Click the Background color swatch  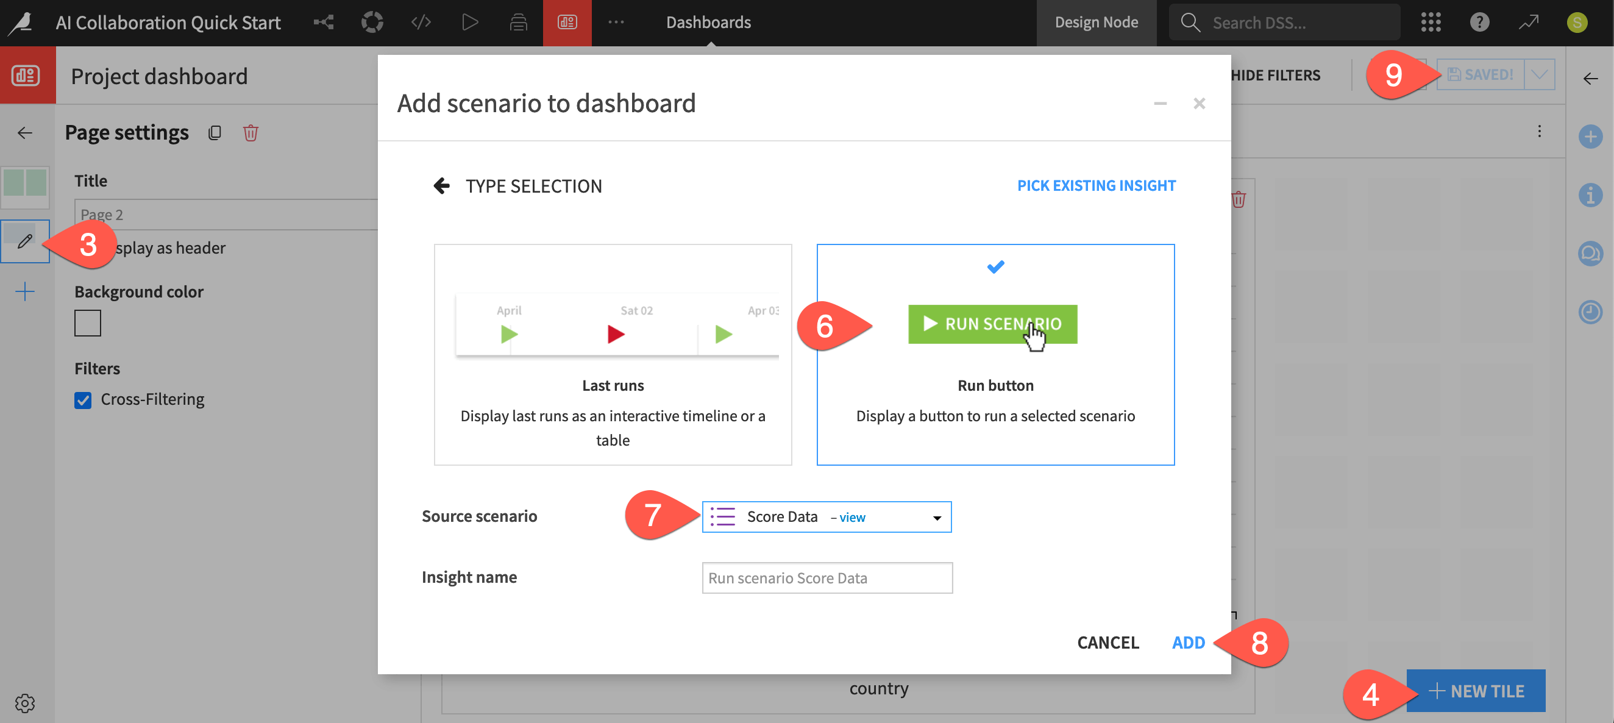(x=87, y=322)
